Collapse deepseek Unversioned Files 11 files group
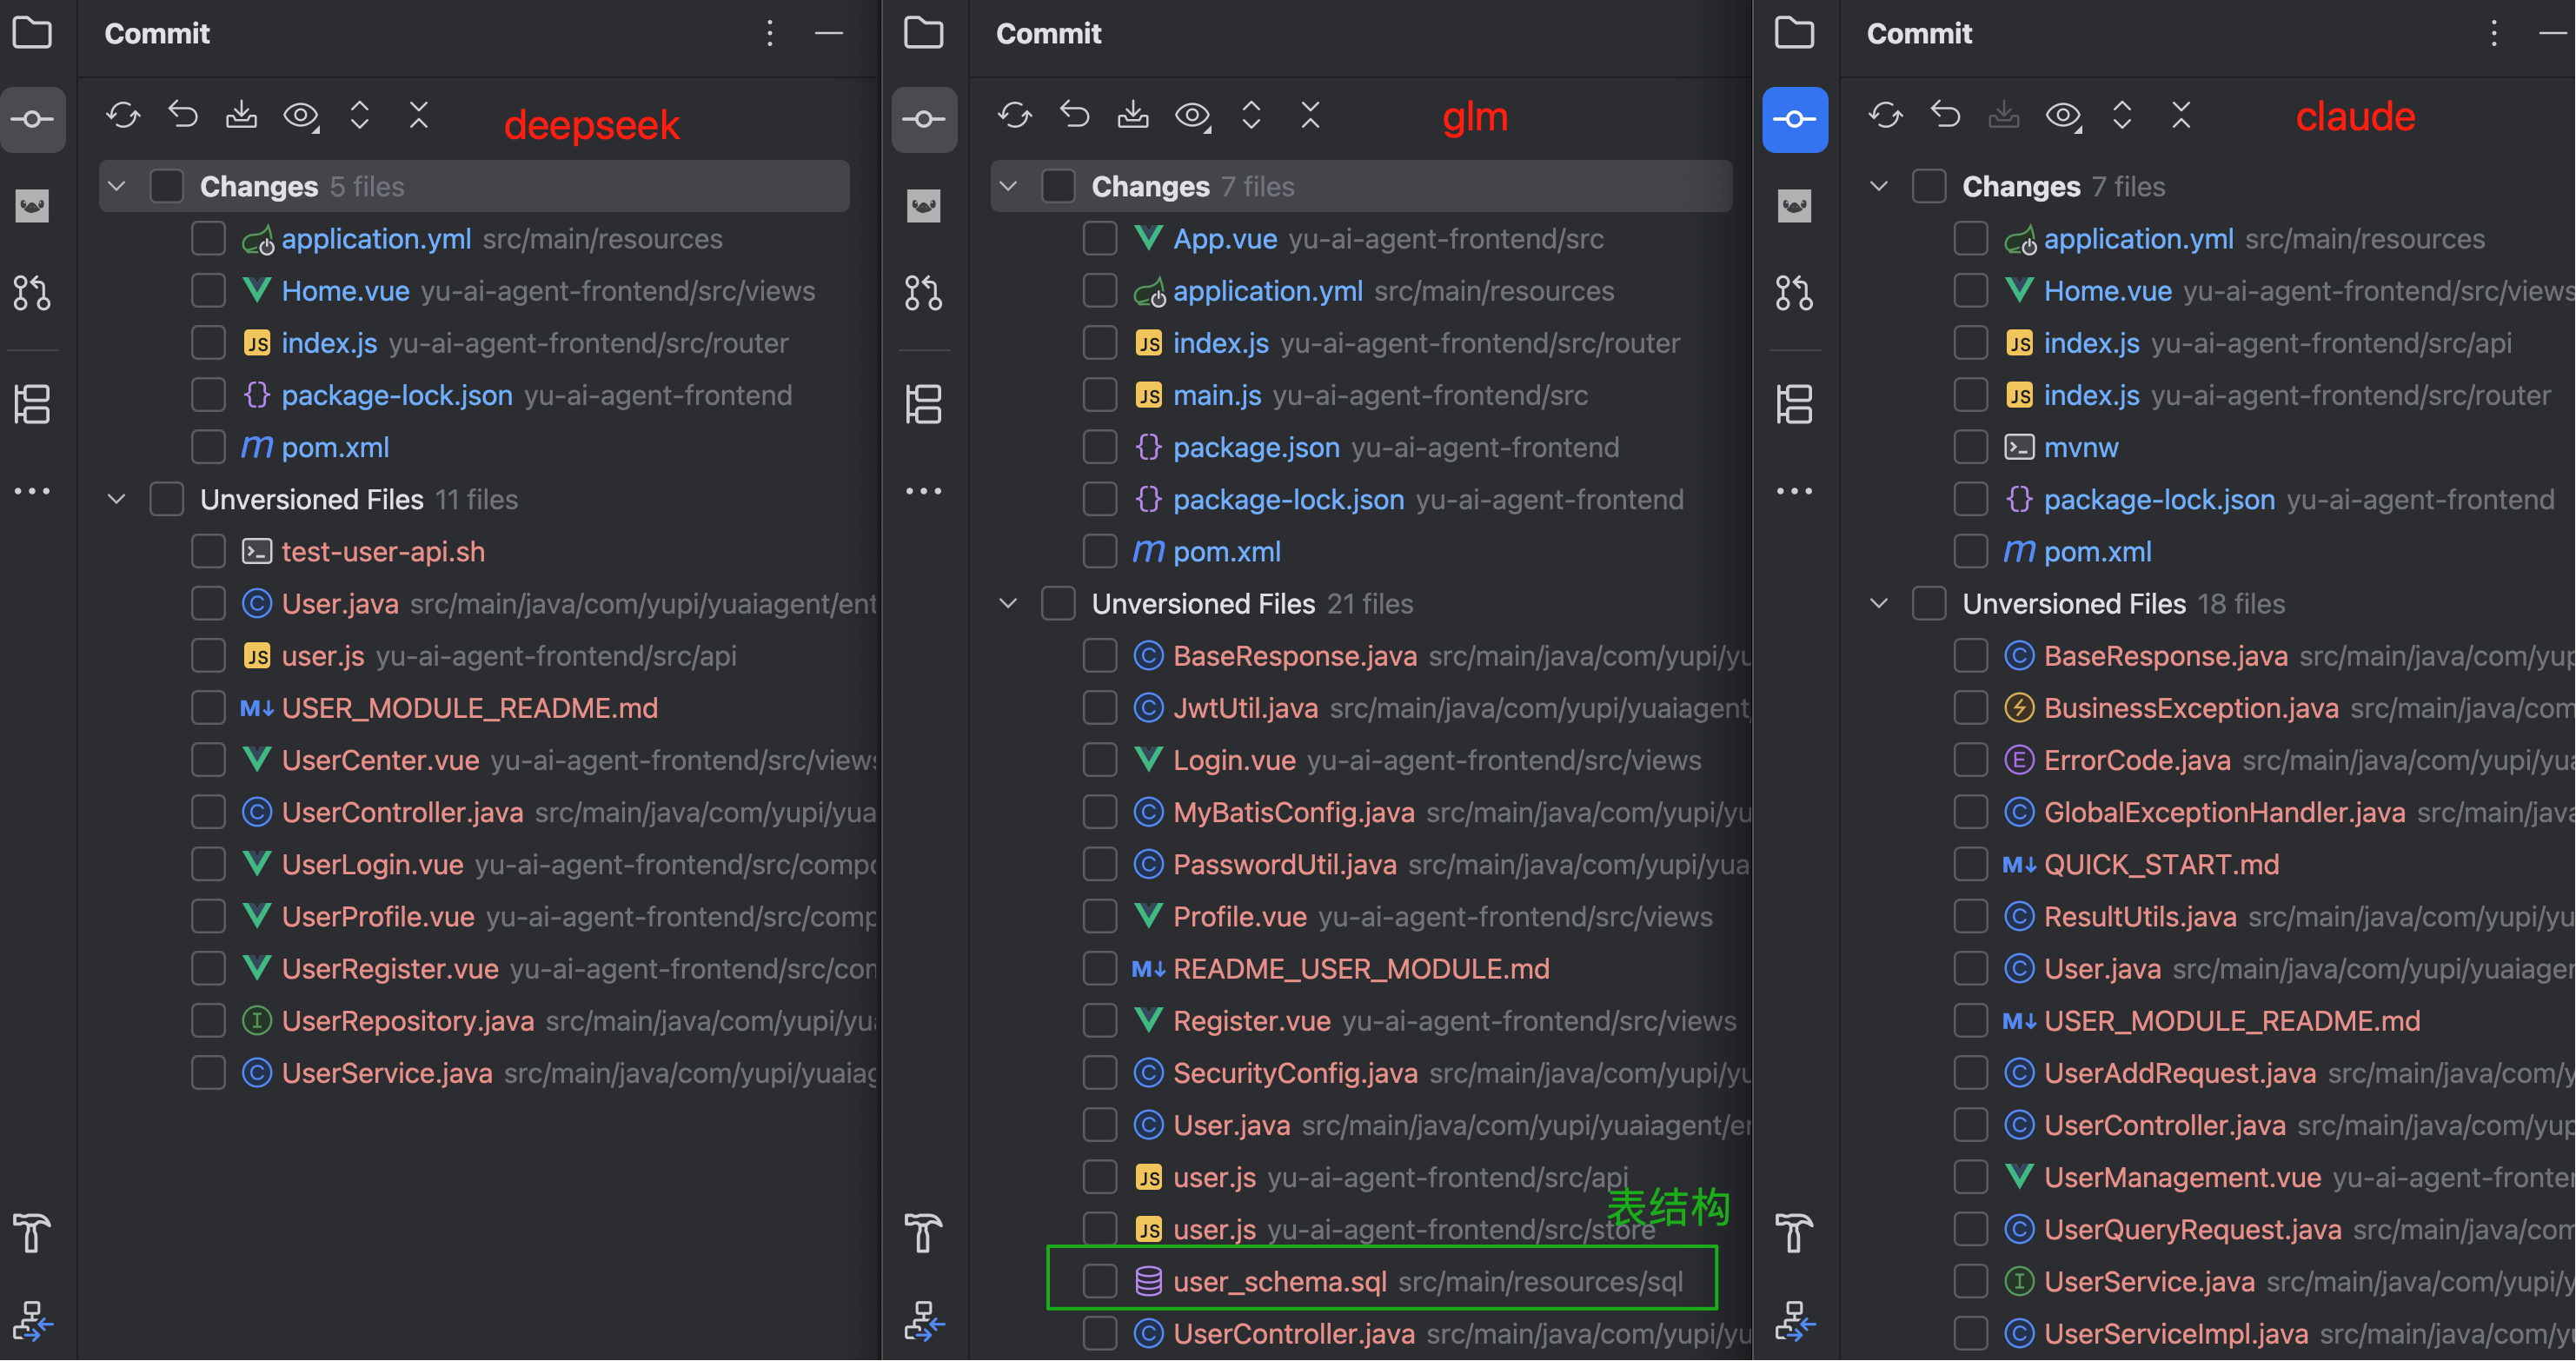 (117, 499)
